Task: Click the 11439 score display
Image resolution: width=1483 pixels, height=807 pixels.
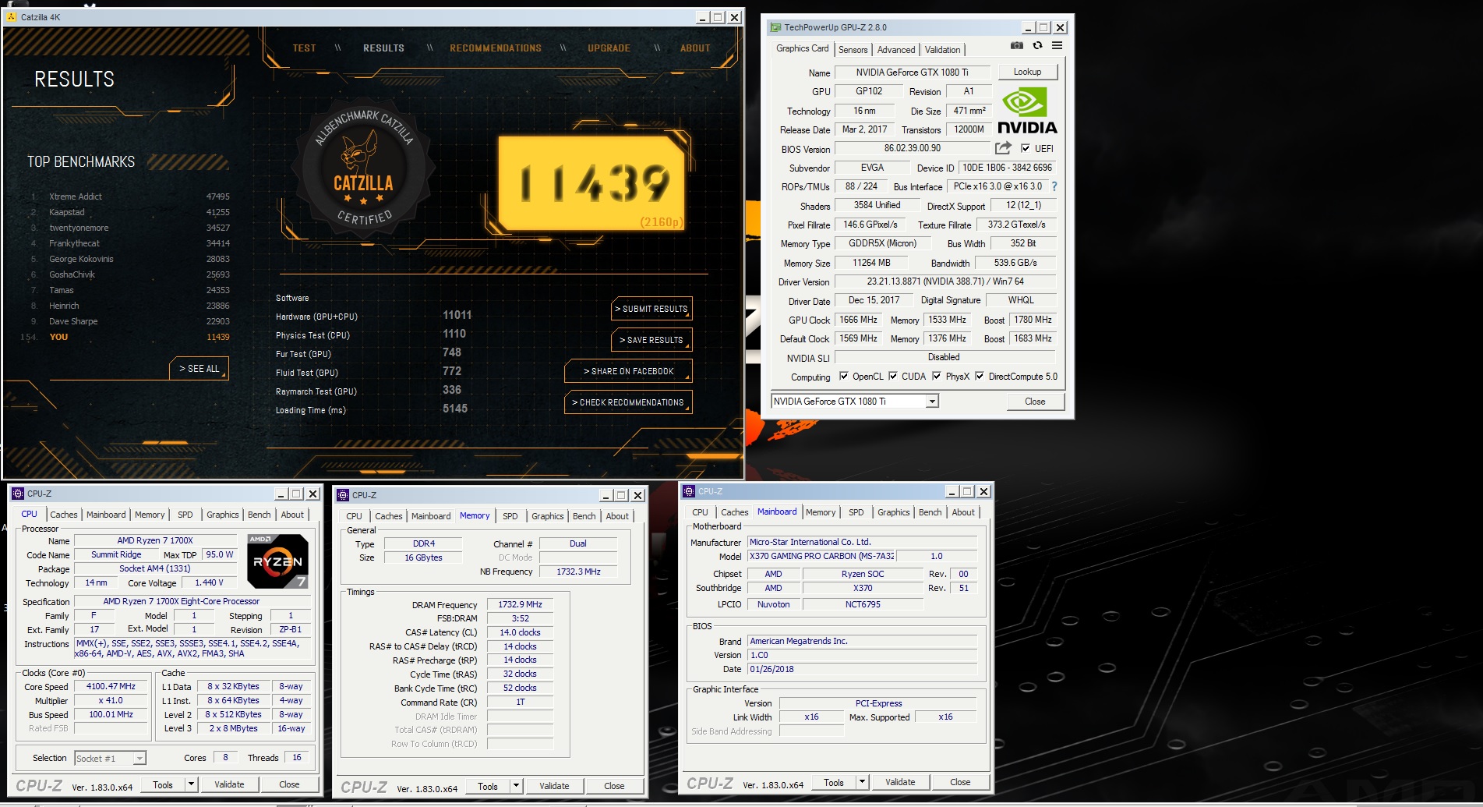Action: coord(591,184)
